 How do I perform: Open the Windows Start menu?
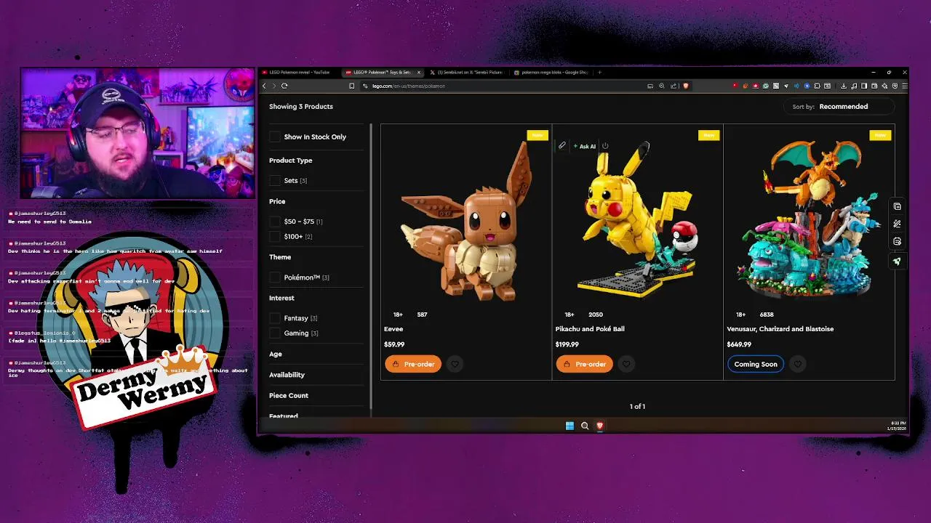coord(570,426)
